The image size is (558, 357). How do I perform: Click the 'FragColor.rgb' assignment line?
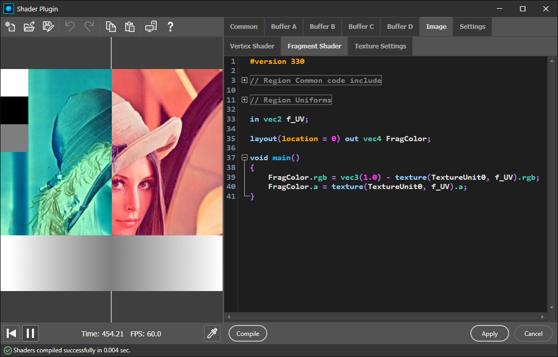pos(403,177)
